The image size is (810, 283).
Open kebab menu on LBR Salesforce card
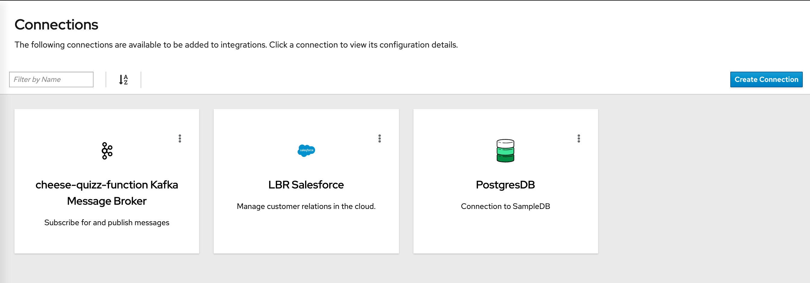tap(380, 139)
